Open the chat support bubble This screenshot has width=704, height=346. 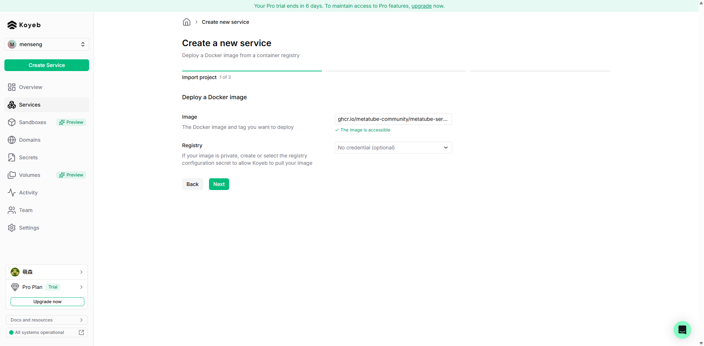[x=682, y=330]
